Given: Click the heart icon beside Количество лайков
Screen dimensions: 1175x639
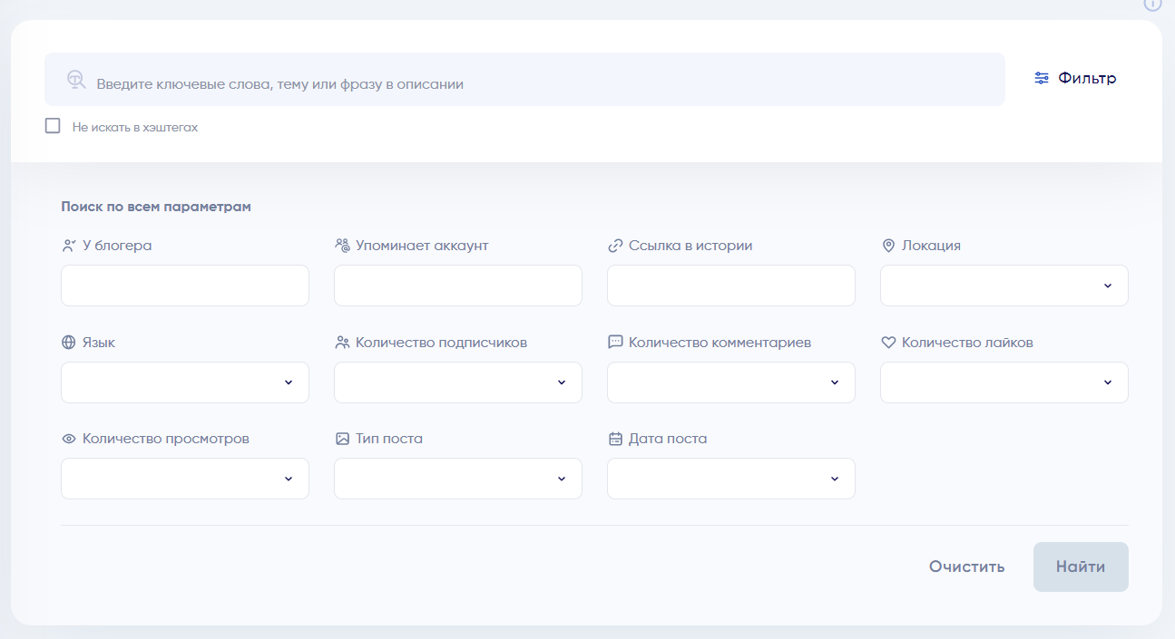Looking at the screenshot, I should coord(888,343).
